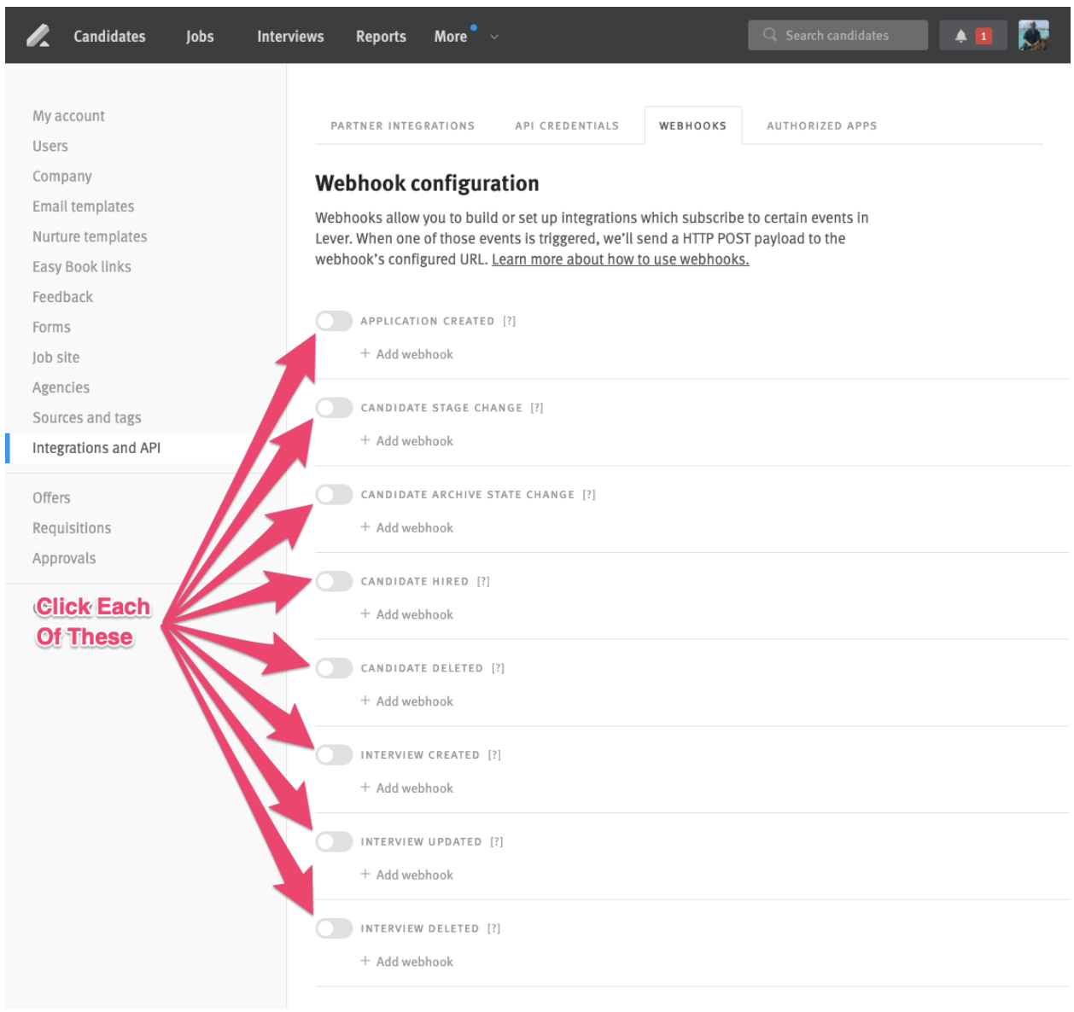This screenshot has height=1012, width=1074.
Task: Click the [?] next to Candidate Stage Change
Action: pyautogui.click(x=538, y=408)
